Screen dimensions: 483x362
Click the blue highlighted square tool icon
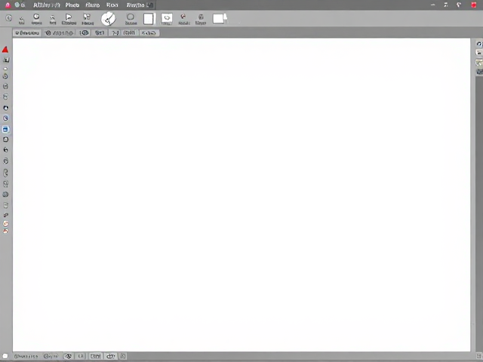(5, 130)
